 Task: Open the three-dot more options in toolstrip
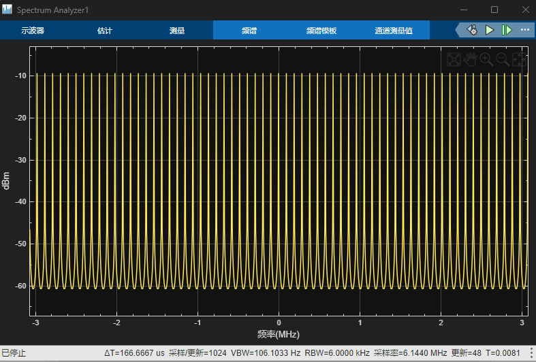pos(525,30)
